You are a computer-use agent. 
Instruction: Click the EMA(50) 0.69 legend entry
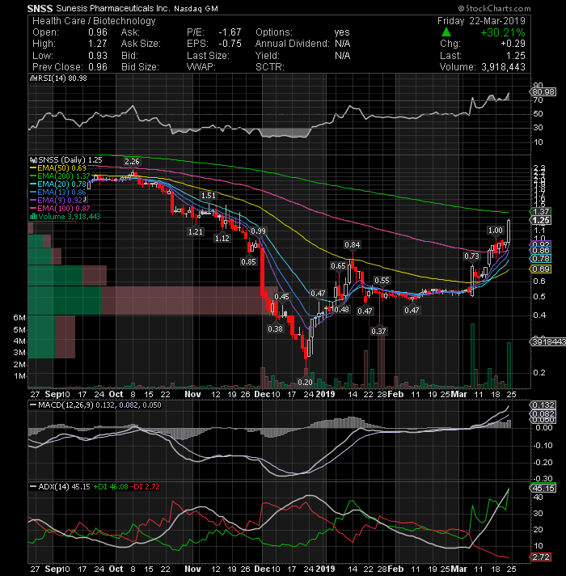pos(58,168)
